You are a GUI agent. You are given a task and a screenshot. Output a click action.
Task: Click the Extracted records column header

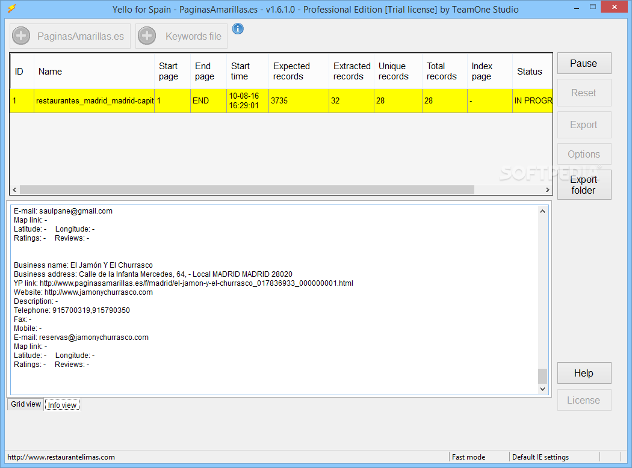pos(352,72)
